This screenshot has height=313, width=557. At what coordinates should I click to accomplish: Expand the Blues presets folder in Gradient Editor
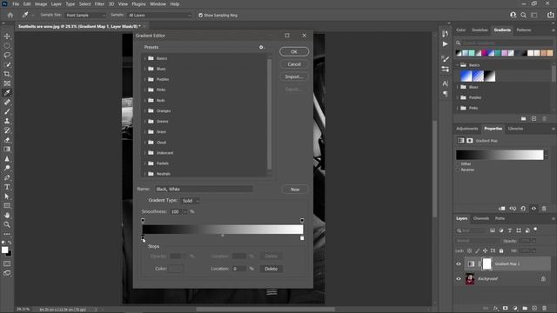point(145,69)
